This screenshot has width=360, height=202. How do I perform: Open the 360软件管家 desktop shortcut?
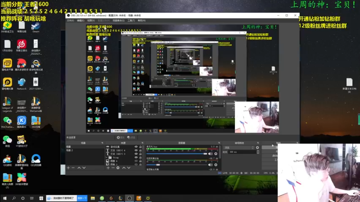click(x=22, y=179)
